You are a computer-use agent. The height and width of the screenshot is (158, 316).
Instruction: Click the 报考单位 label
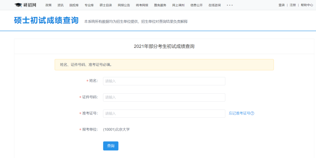click(x=90, y=129)
